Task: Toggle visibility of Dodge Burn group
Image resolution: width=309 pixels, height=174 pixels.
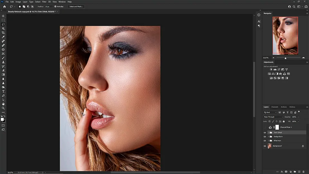Action: click(x=265, y=137)
